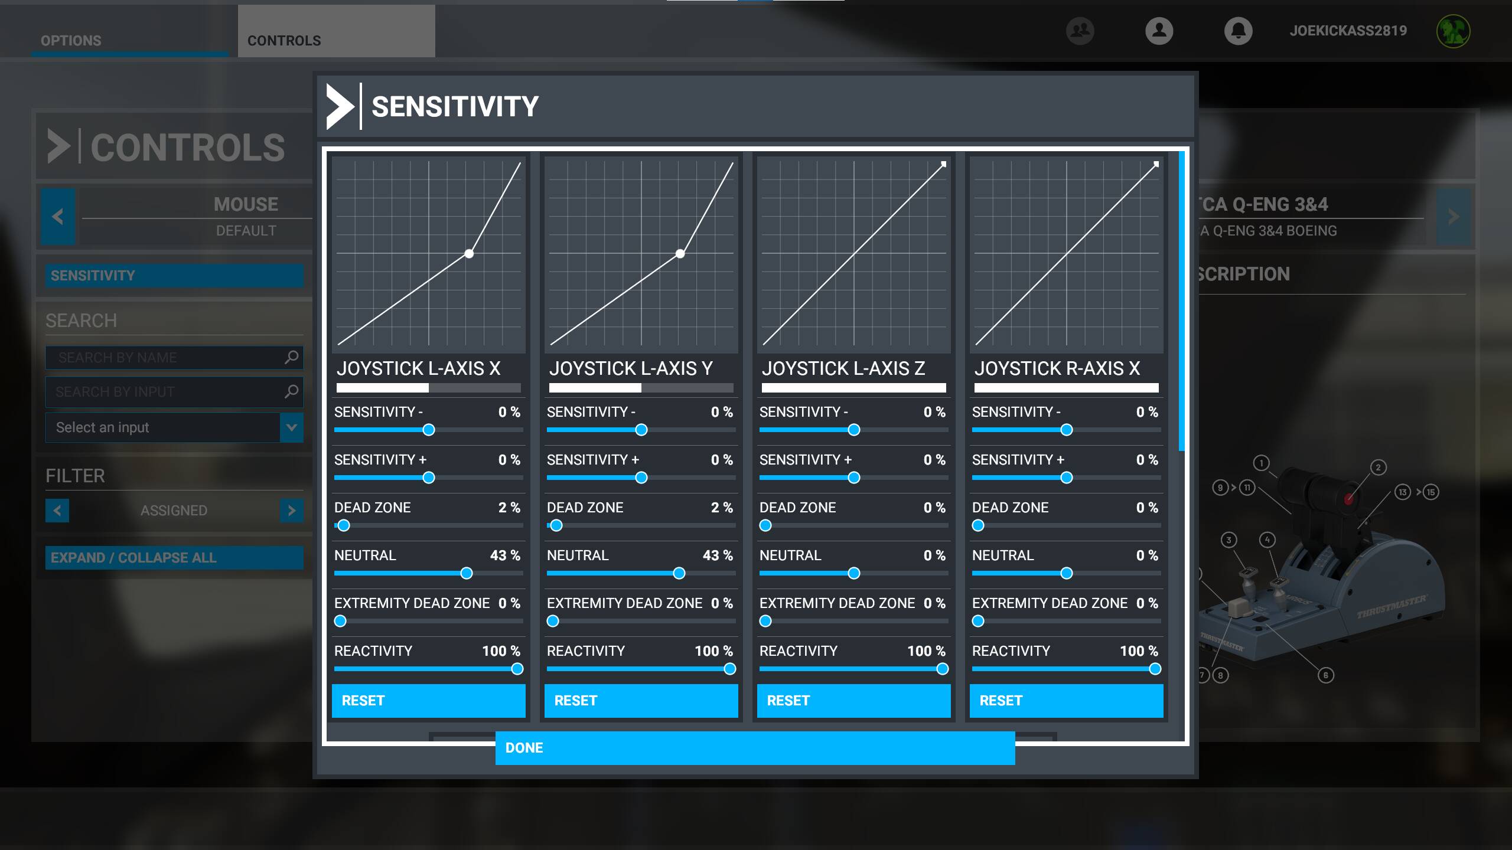Click the Joystick L-Axis X Neutral slider
Image resolution: width=1512 pixels, height=850 pixels.
pos(467,573)
